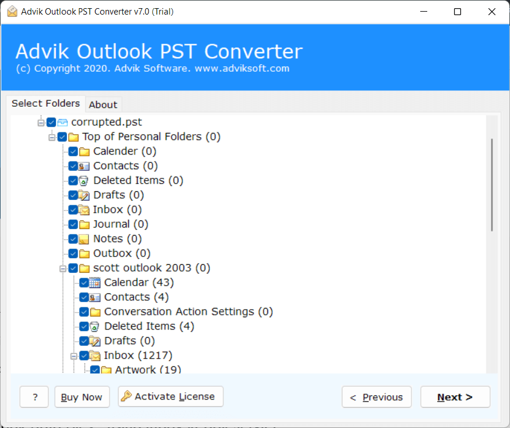This screenshot has width=510, height=428.
Task: Collapse the scott outlook 2003 folder
Action: (x=63, y=268)
